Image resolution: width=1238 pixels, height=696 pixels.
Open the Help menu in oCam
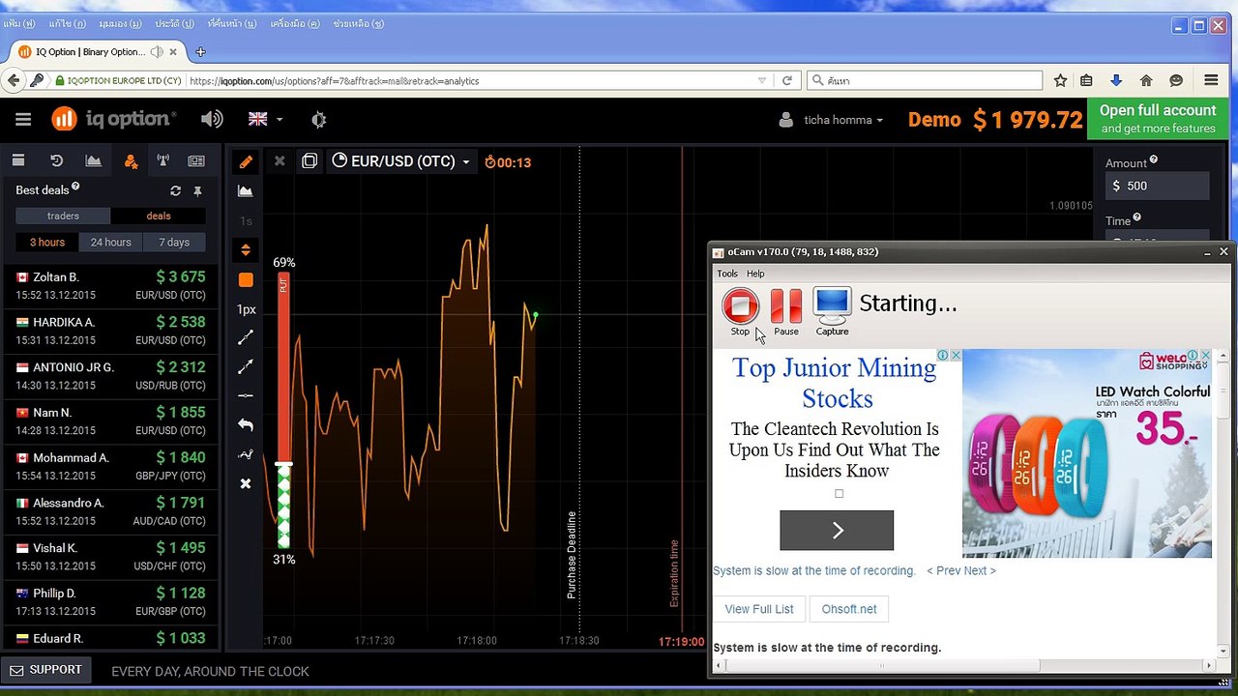point(755,274)
